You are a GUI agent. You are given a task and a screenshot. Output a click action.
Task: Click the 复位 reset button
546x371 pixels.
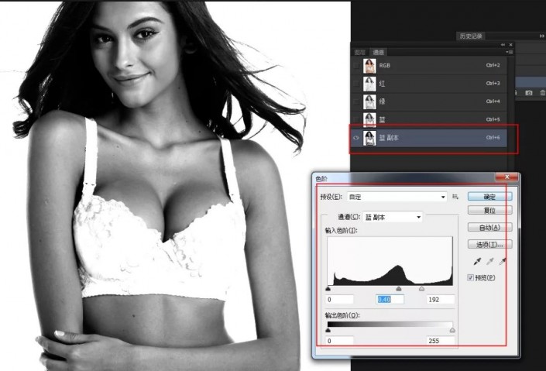490,211
